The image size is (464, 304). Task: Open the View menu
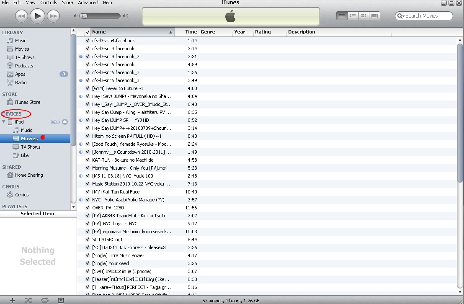pyautogui.click(x=31, y=3)
